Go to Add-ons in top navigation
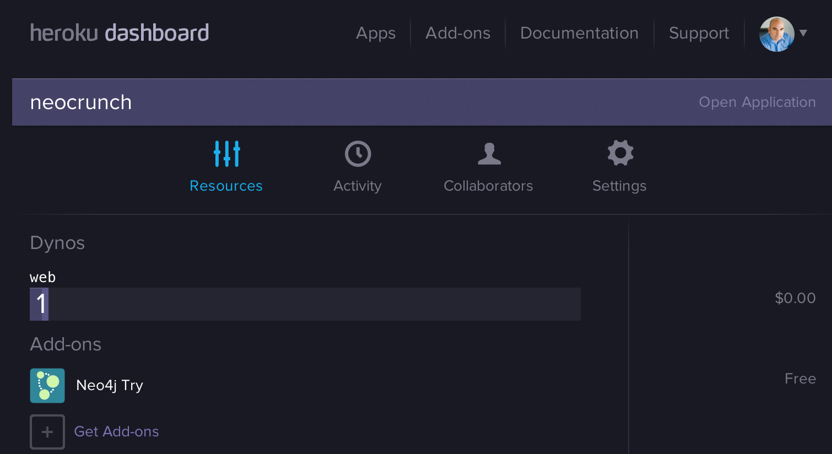Screen dimensions: 832x454 coord(458,33)
